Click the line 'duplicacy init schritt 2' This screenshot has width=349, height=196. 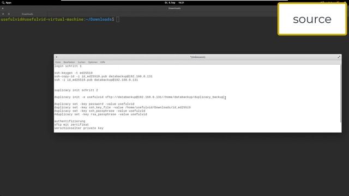pos(76,90)
